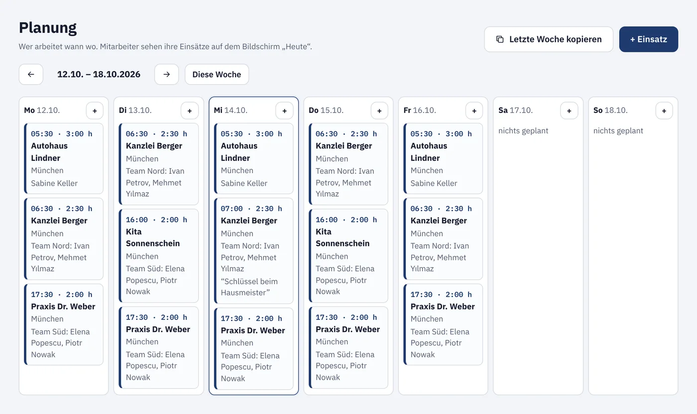The height and width of the screenshot is (414, 697).
Task: Click the 'Schlüssel beim Hausmeister' note
Action: click(249, 287)
